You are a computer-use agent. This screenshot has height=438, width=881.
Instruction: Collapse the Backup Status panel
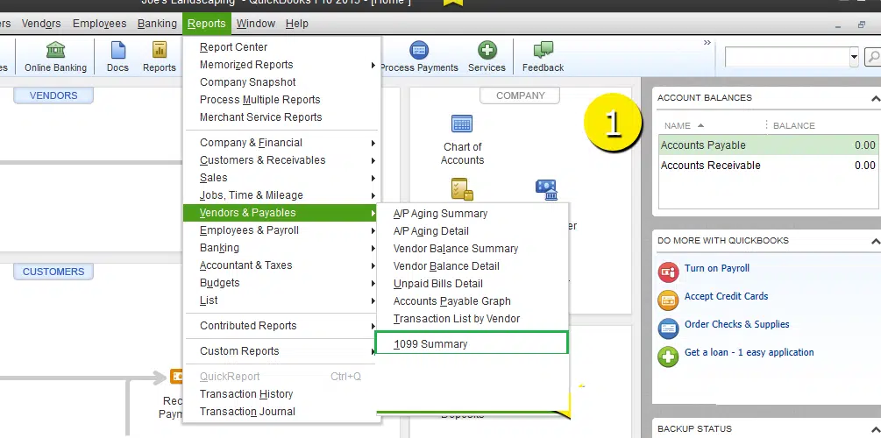coord(876,429)
